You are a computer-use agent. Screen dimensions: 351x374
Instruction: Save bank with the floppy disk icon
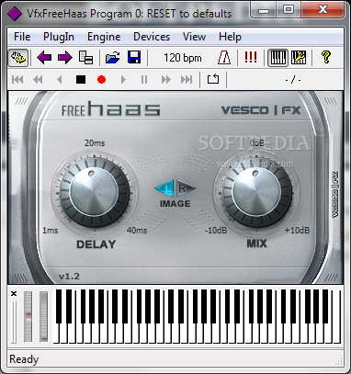tap(134, 58)
